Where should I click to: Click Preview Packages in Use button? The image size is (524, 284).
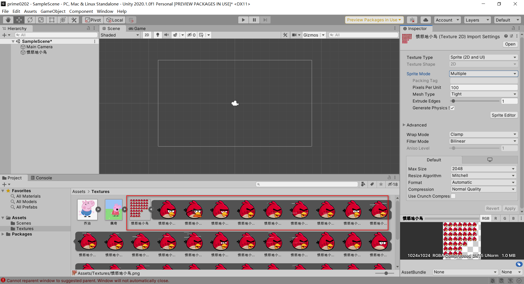click(x=374, y=20)
